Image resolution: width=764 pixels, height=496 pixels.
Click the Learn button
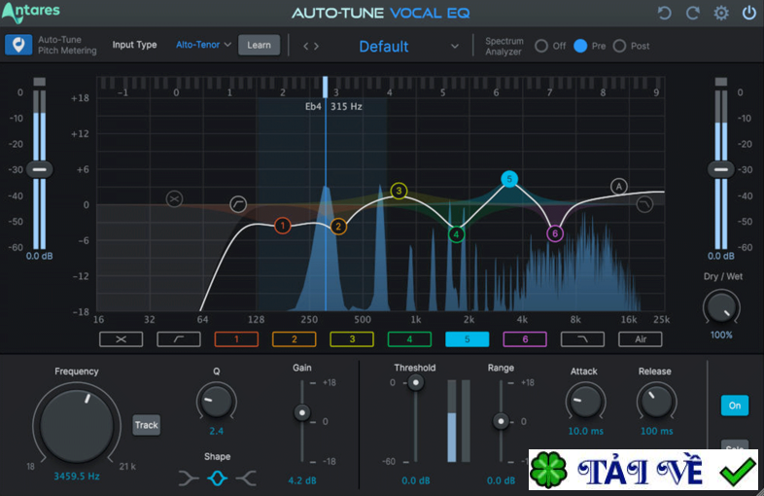pos(260,45)
